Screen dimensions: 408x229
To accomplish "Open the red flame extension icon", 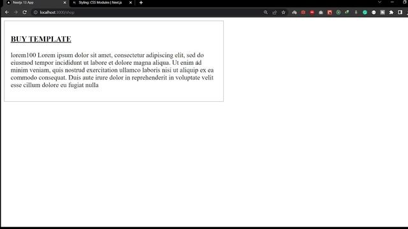I will 330,12.
